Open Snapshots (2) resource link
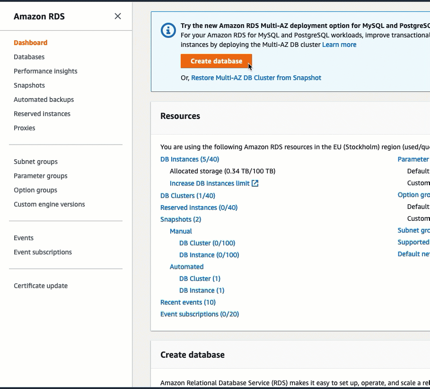This screenshot has width=430, height=389. pos(181,219)
